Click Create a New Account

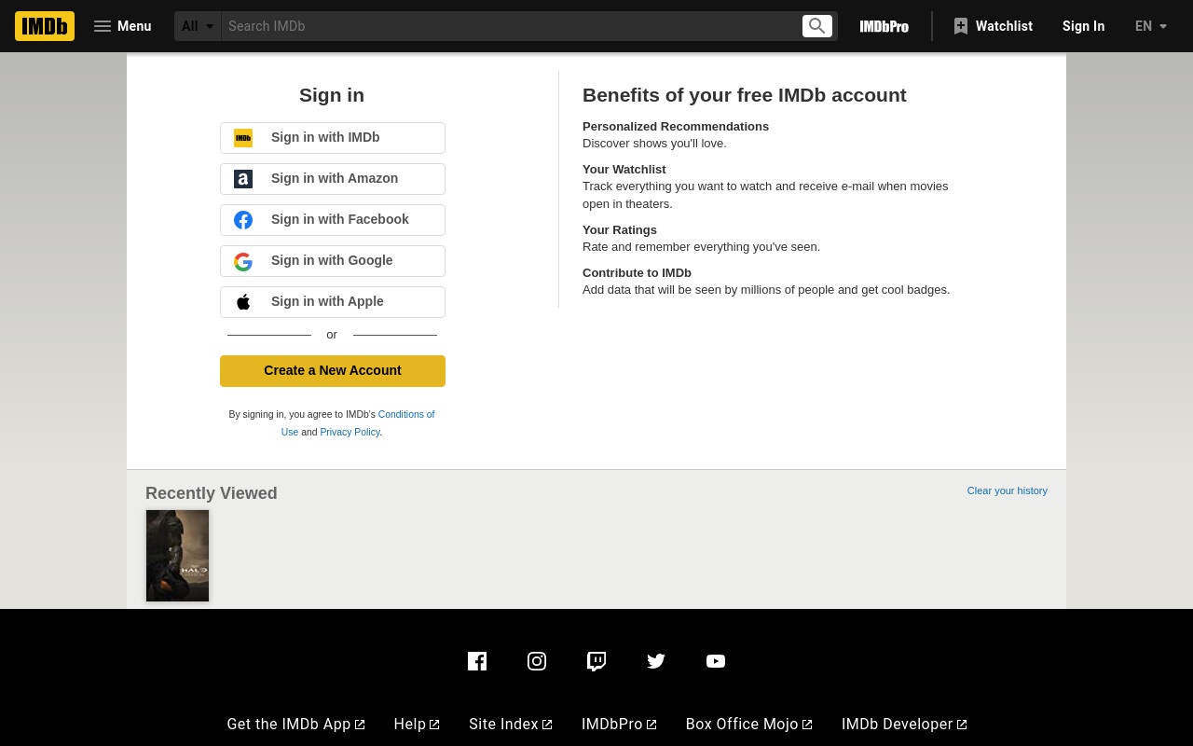pyautogui.click(x=333, y=371)
